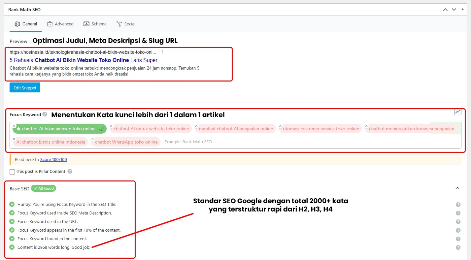Click check icon beside SEO Meta Description result
471x260 pixels.
point(12,213)
